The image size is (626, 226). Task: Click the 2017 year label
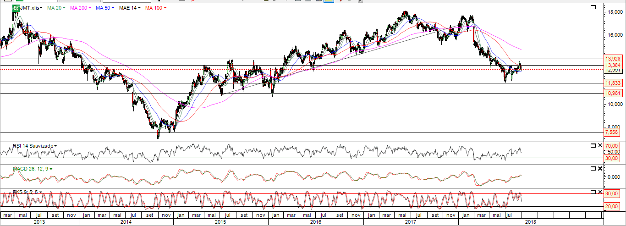click(x=410, y=222)
